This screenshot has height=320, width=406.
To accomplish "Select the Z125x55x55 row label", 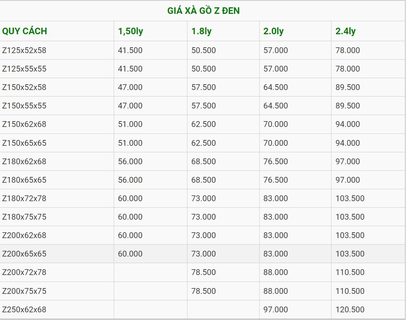I will tap(24, 69).
